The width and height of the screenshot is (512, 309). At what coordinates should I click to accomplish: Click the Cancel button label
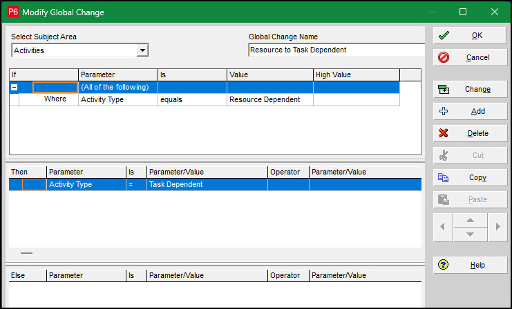pyautogui.click(x=477, y=58)
